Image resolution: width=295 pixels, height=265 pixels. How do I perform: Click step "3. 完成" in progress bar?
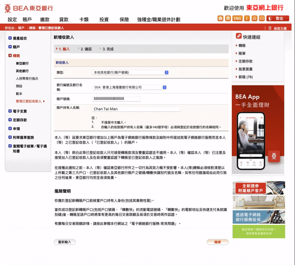pyautogui.click(x=108, y=49)
